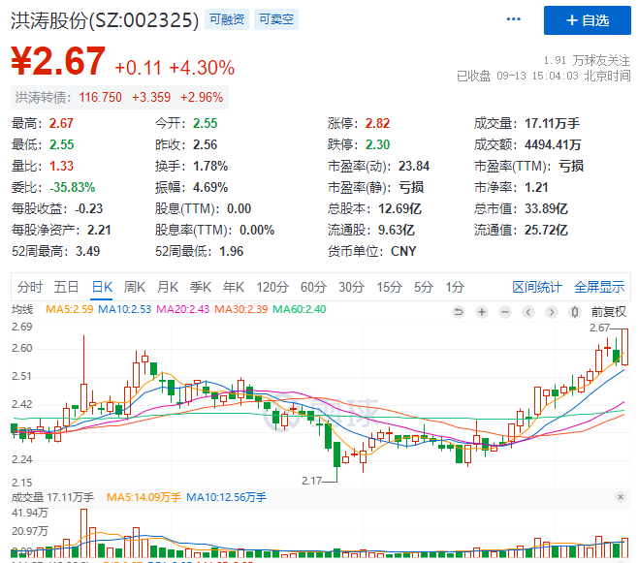
Task: Zoom in the K-line chart with plus icon
Action: [x=482, y=312]
